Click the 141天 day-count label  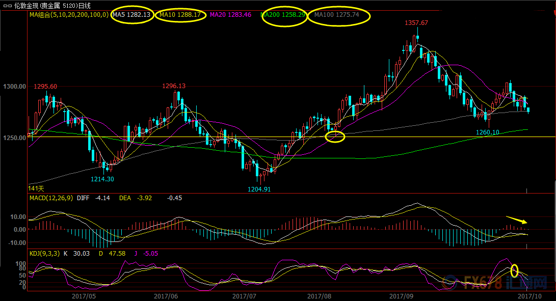pos(36,188)
